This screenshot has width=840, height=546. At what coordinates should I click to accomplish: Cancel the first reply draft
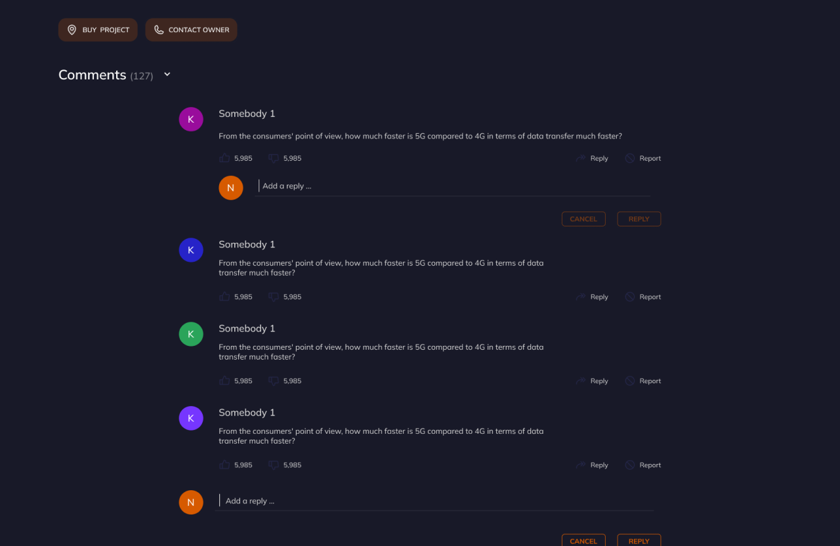point(583,219)
